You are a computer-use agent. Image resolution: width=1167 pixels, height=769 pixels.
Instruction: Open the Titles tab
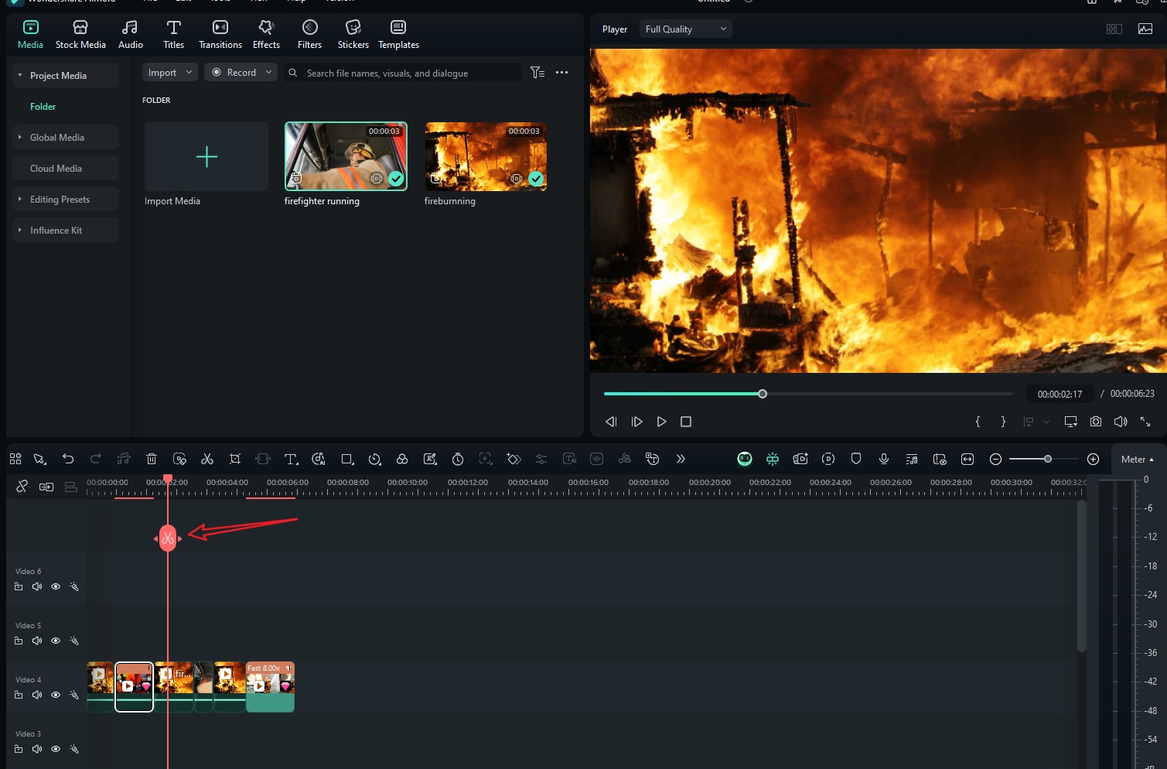pos(174,35)
